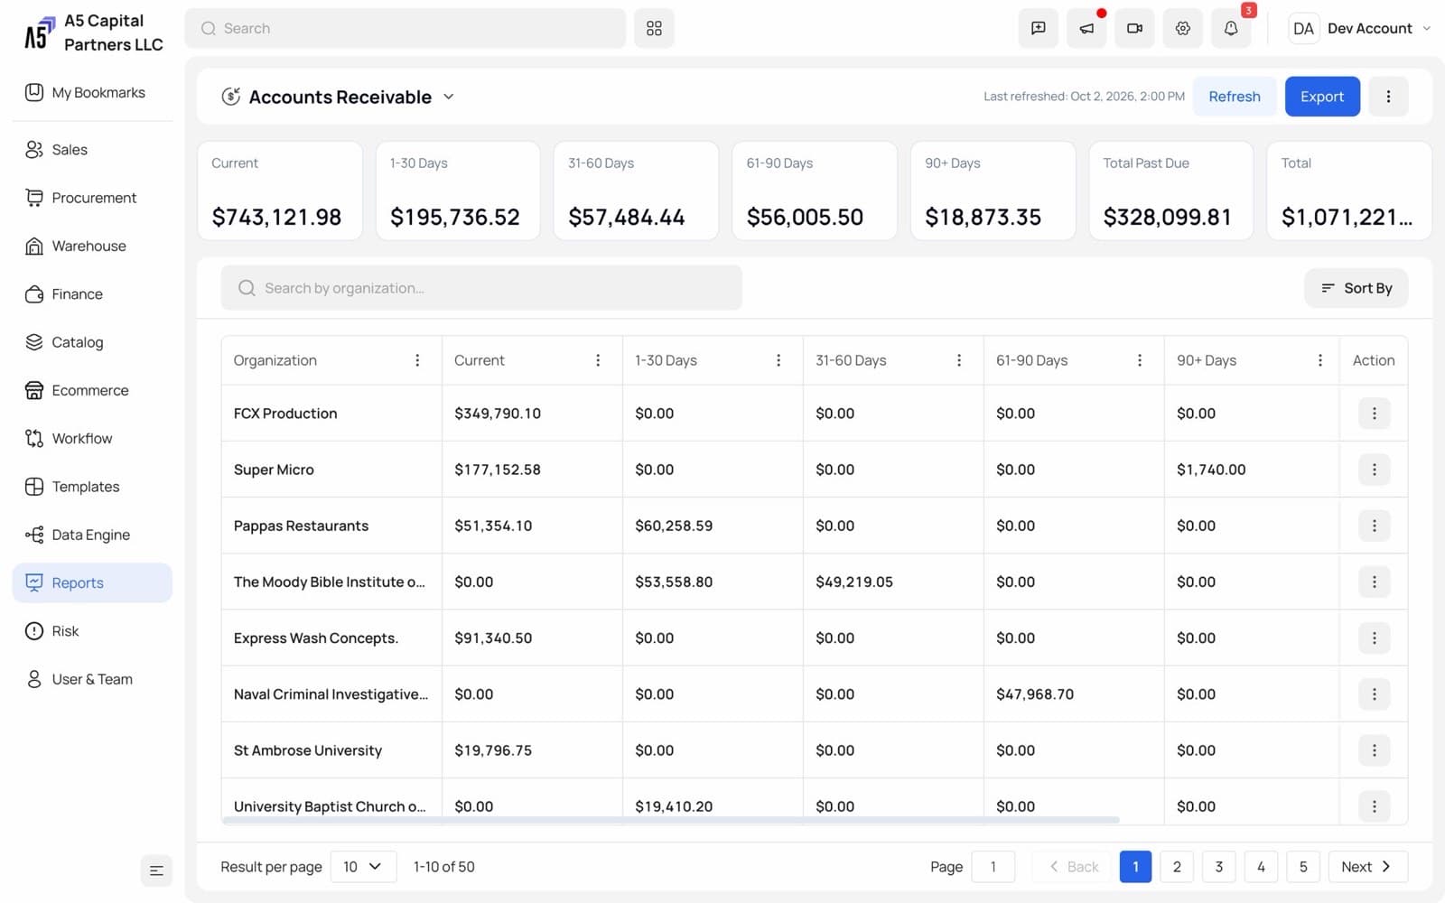The height and width of the screenshot is (903, 1445).
Task: Collapse sidebar using the bottom menu icon
Action: click(156, 870)
